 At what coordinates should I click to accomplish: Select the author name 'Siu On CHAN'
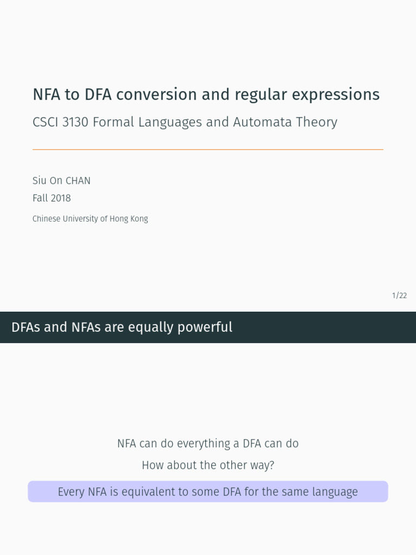click(x=62, y=181)
